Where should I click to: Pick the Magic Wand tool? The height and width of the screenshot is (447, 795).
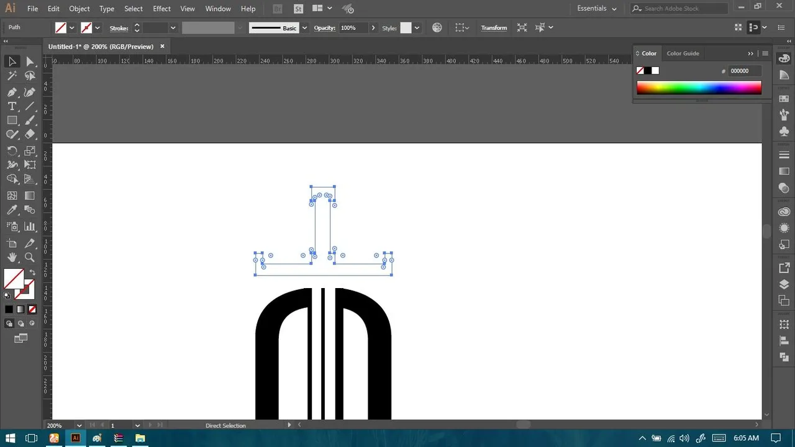pos(12,76)
